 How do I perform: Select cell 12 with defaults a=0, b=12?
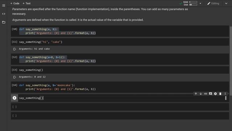point(120,59)
